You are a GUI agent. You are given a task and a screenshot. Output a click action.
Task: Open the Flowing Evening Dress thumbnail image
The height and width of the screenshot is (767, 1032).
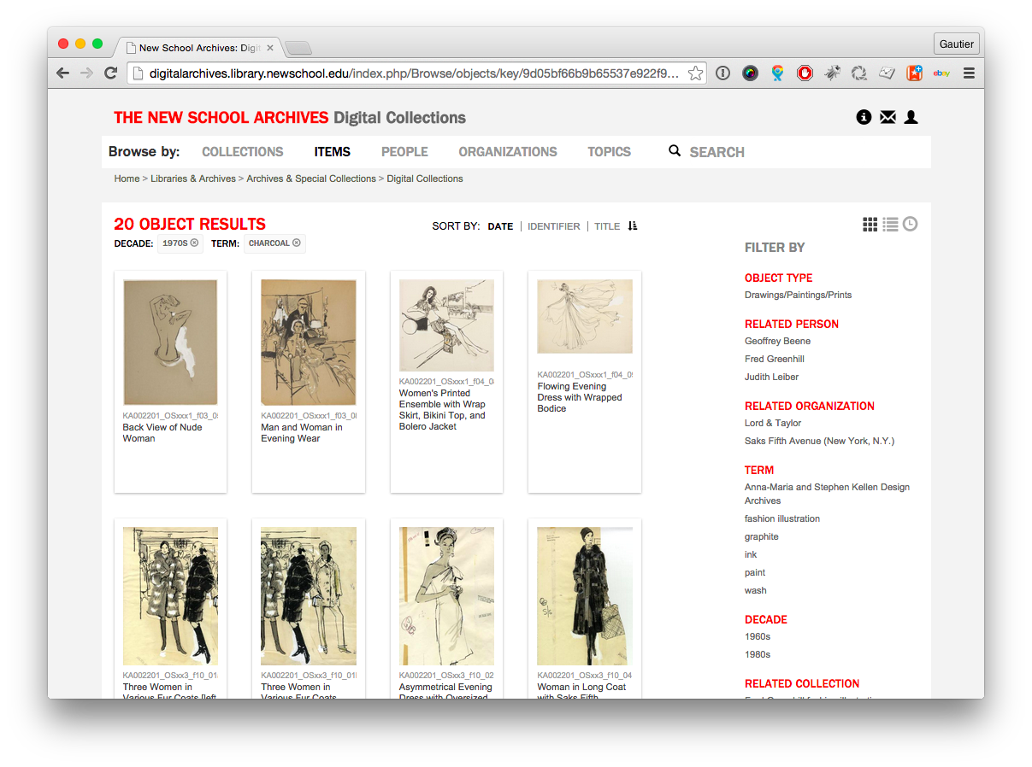click(585, 316)
